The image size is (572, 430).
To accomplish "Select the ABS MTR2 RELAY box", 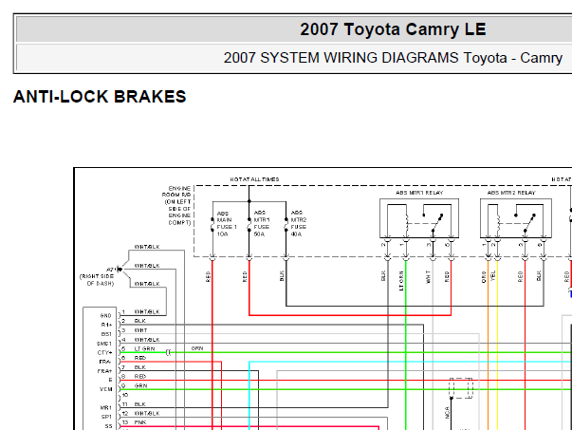I will (516, 218).
